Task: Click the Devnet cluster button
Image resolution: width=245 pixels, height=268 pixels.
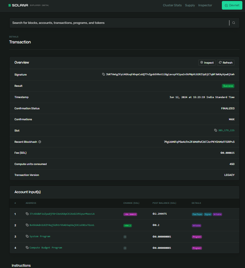Action: (x=232, y=5)
